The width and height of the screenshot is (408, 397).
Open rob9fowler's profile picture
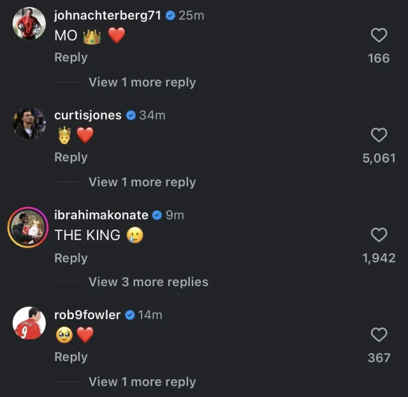[29, 323]
